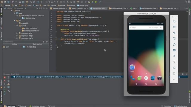Collapse the layout folder arrow
Image resolution: width=191 pixels, height=107 pixels.
click(17, 26)
